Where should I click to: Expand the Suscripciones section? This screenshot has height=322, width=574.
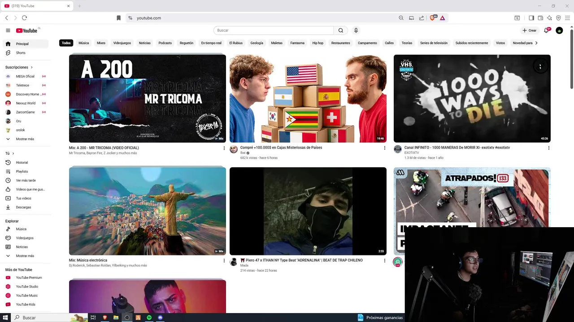[19, 67]
